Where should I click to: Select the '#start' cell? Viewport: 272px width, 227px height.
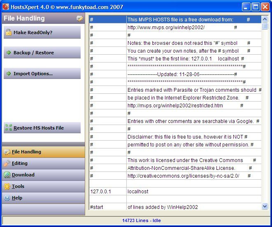108,207
